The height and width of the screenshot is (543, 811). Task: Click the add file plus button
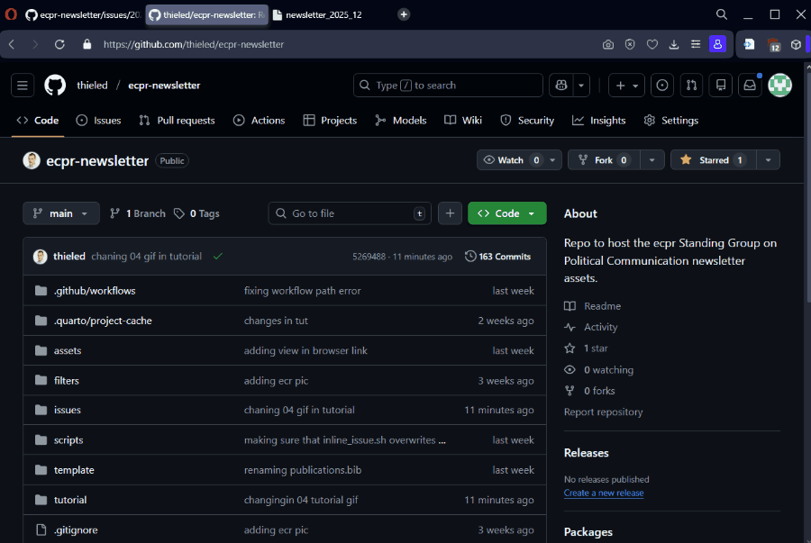(x=451, y=213)
